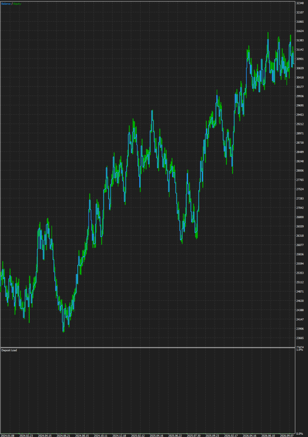Click the 2025.07.30 date label
Image resolution: width=308 pixels, height=437 pixels.
[x=194, y=435]
